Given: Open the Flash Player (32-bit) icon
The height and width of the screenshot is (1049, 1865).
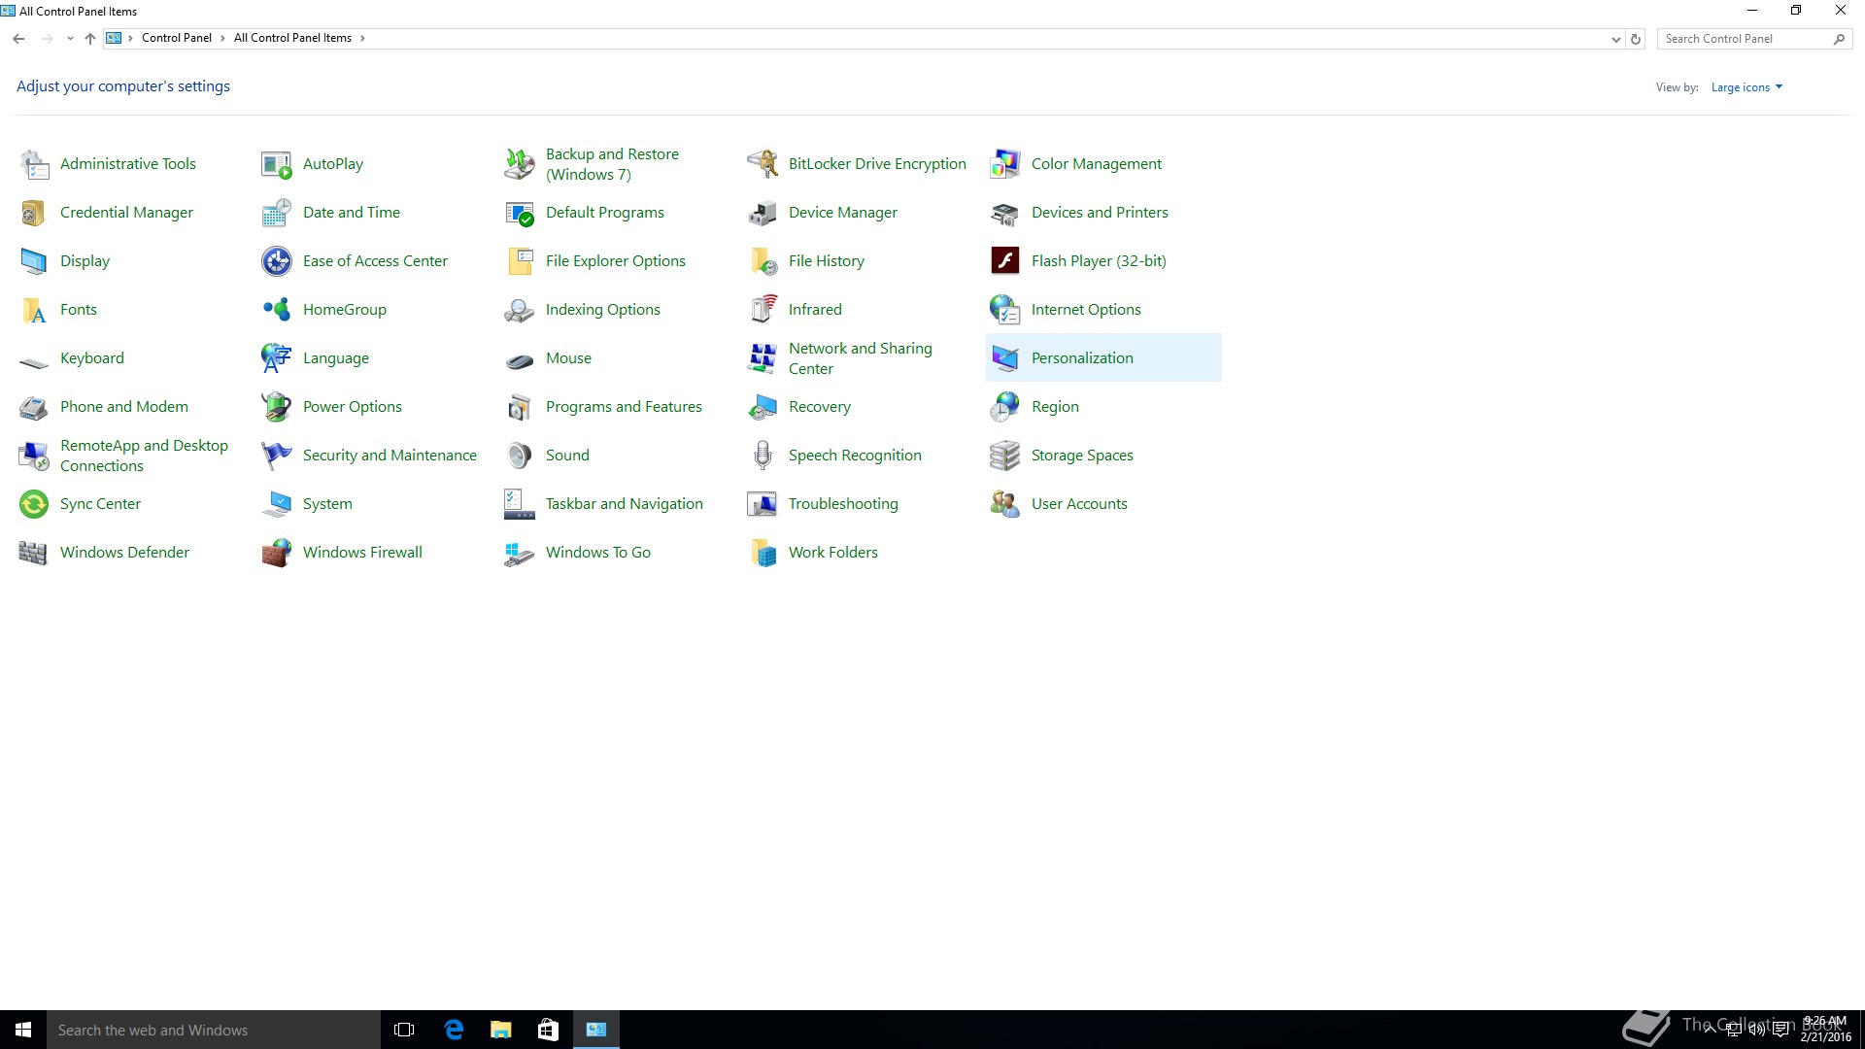Looking at the screenshot, I should click(1005, 261).
